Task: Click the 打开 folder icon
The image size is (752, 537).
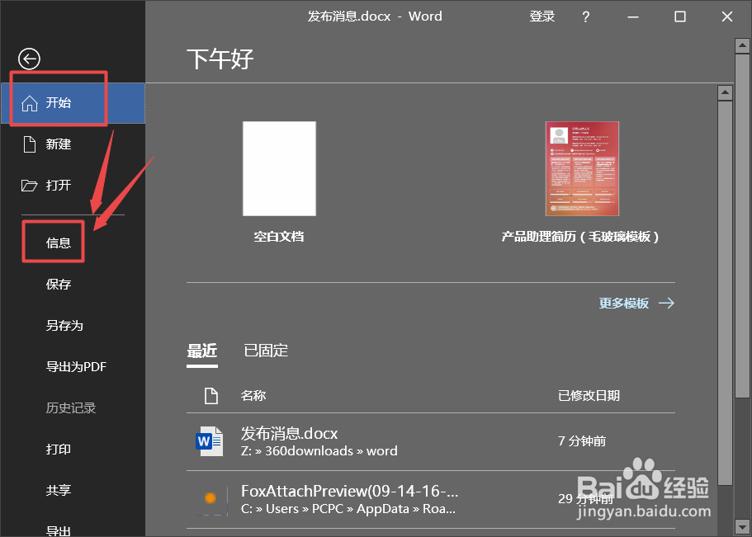Action: (30, 185)
